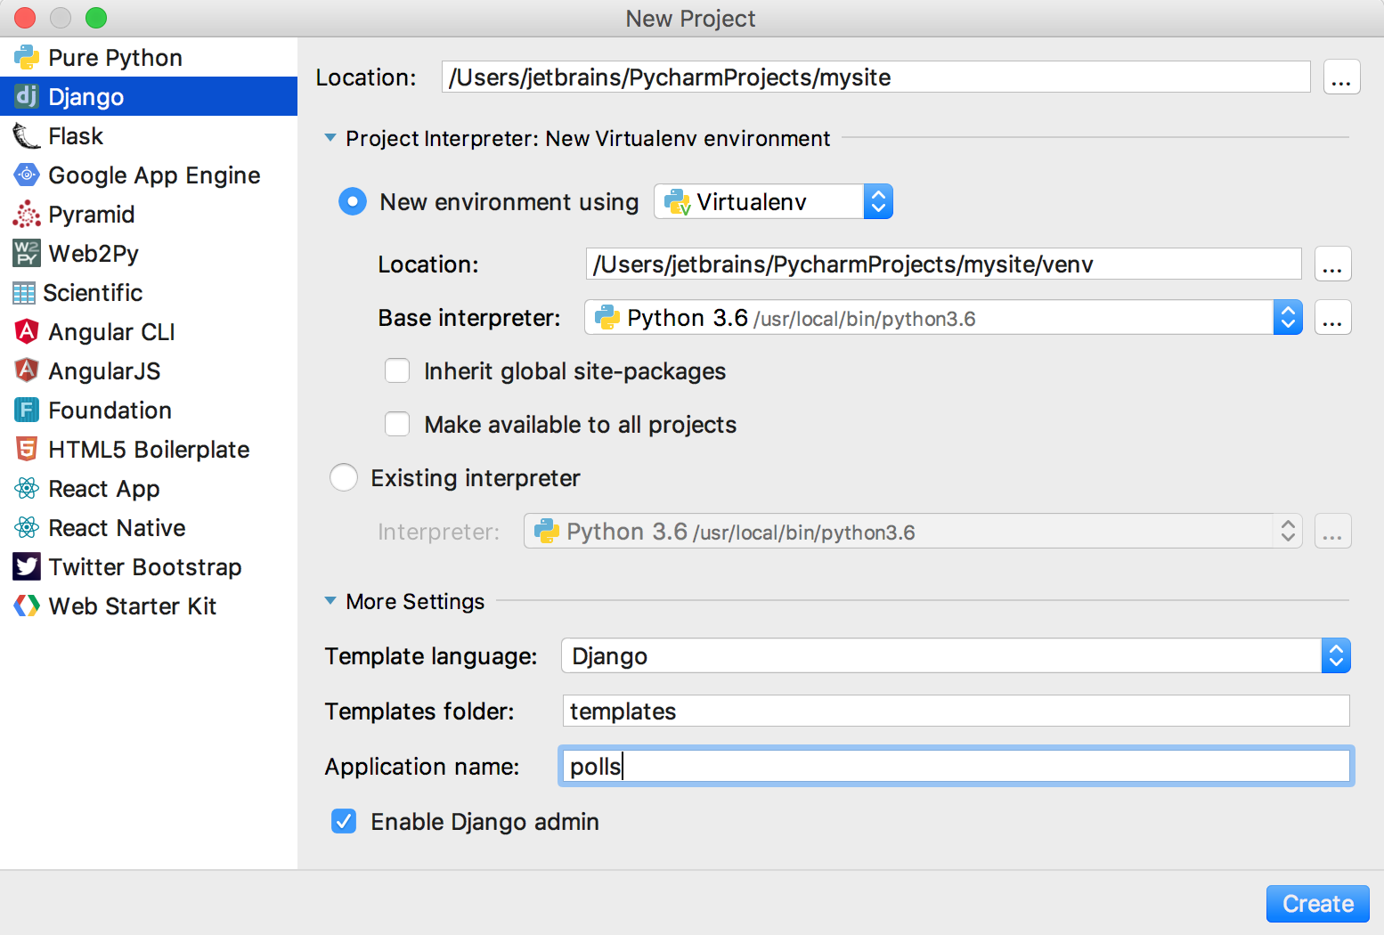Click the Django project type icon

[27, 96]
